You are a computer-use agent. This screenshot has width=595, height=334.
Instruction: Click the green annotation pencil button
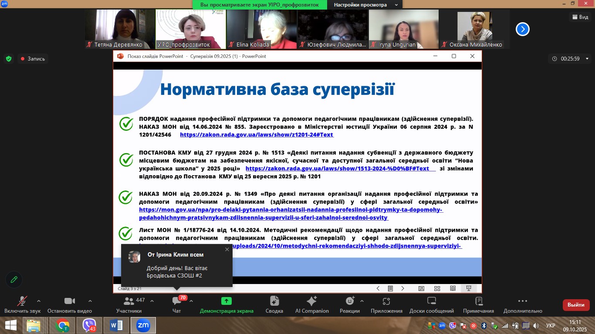pos(14,280)
